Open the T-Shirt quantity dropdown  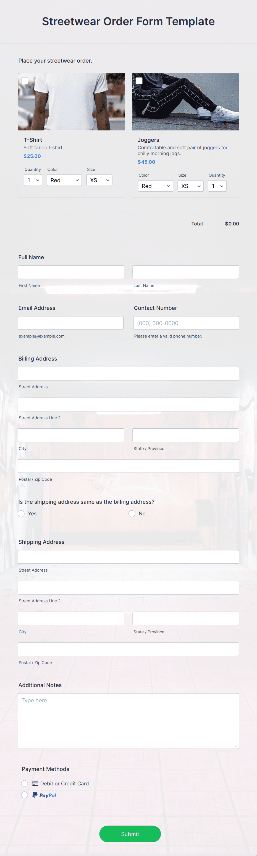(33, 180)
